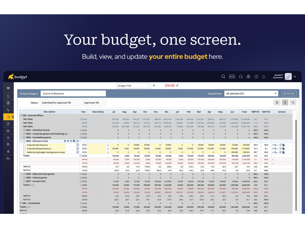Export to Excel using the spreadsheet icon
Screen dimensions: 305x228
tap(277, 102)
